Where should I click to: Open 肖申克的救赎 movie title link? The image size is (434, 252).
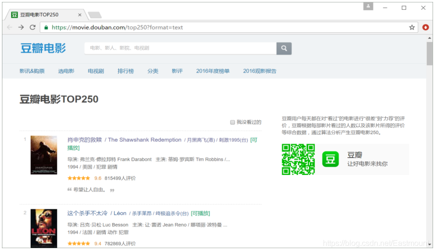click(x=85, y=140)
